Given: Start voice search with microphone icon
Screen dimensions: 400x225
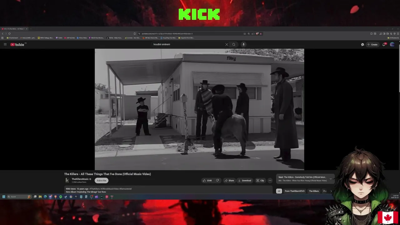Looking at the screenshot, I should [x=243, y=44].
